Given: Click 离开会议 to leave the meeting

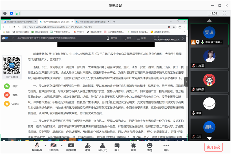Looking at the screenshot, I should coord(213,147).
